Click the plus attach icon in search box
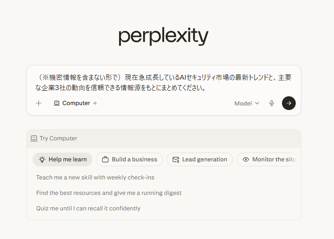Screen dimensions: 334x239 click(x=39, y=103)
